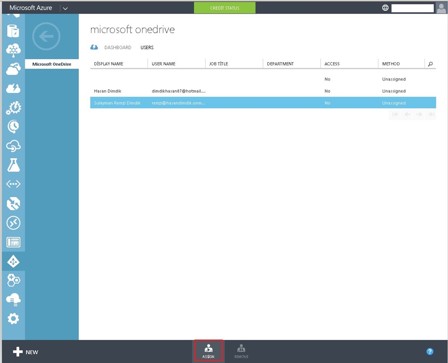448x363 pixels.
Task: Open the globe language icon
Action: coord(385,8)
